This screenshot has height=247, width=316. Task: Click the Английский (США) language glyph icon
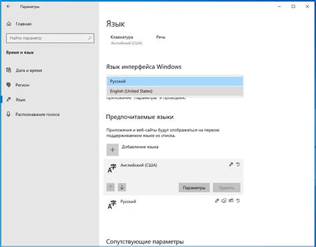click(x=112, y=168)
